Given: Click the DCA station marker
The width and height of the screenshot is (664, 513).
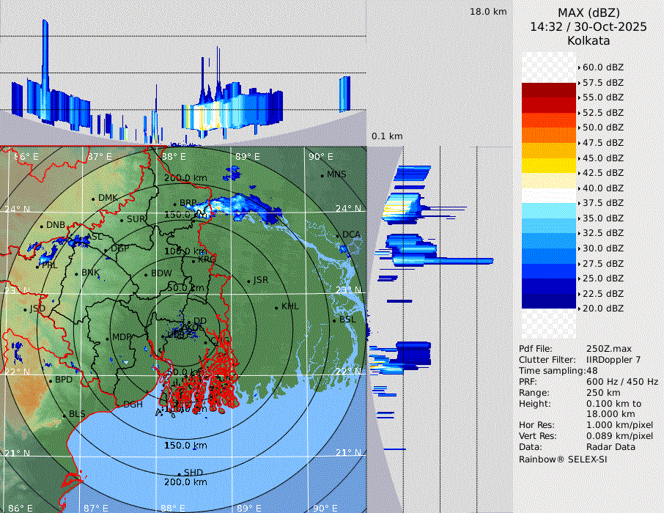Looking at the screenshot, I should tap(338, 235).
